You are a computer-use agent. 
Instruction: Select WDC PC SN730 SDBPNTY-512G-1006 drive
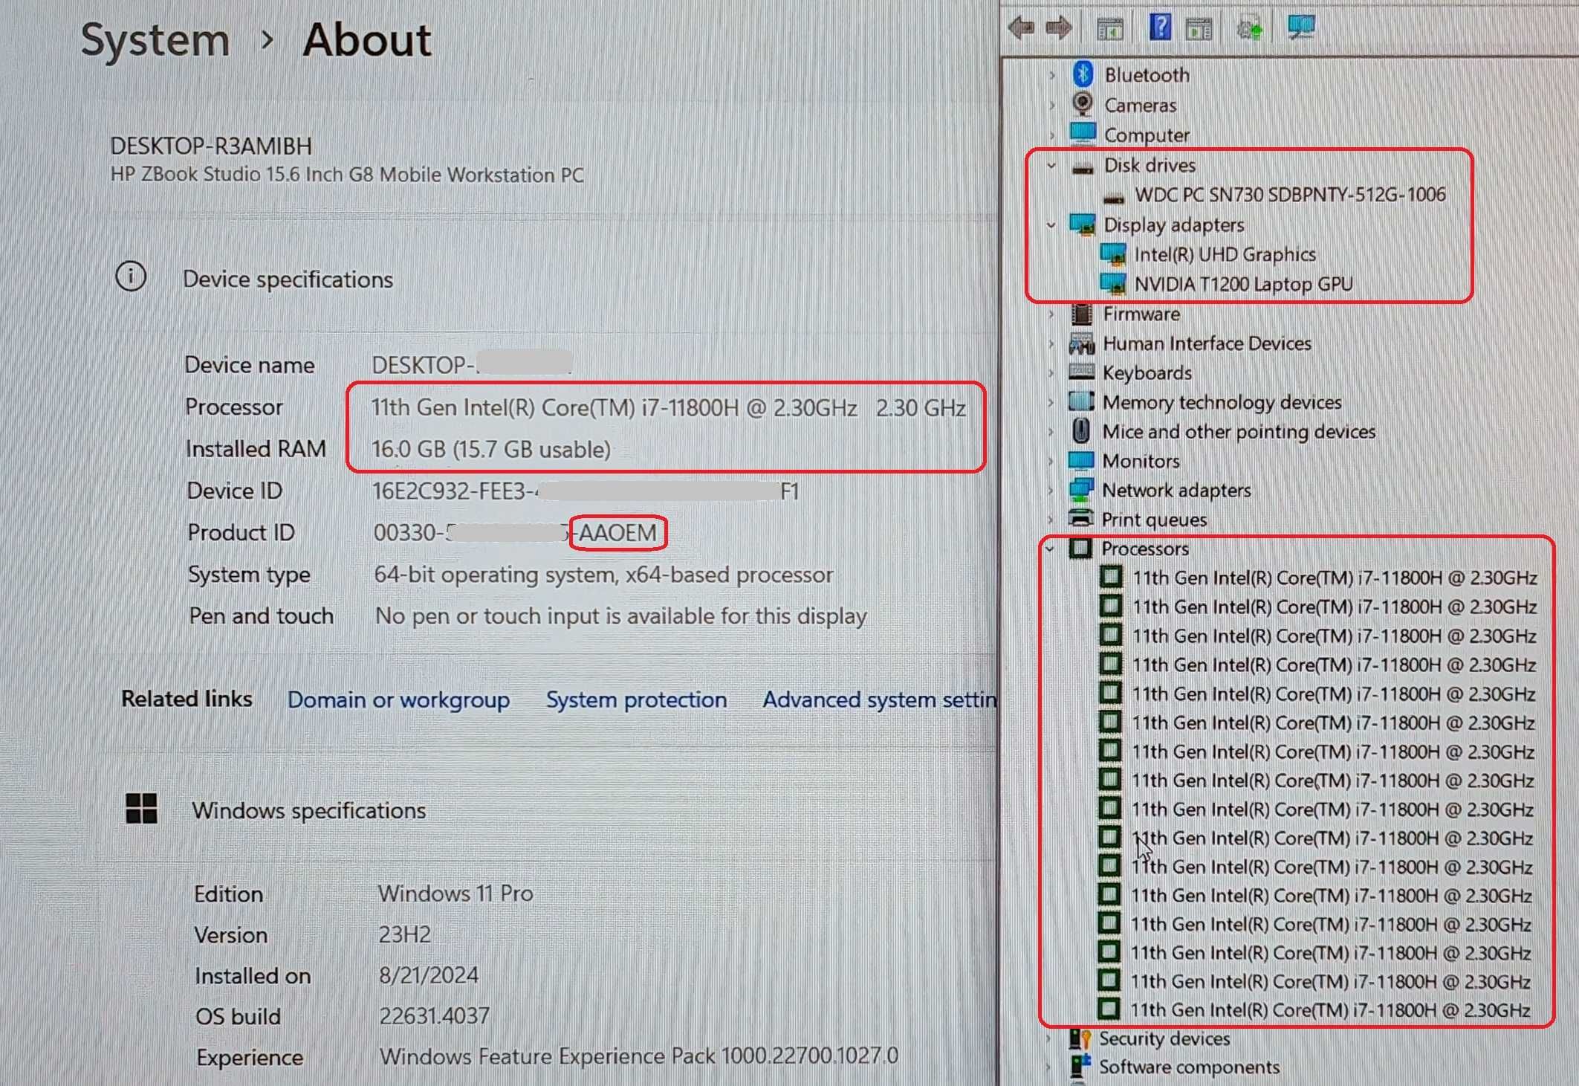point(1290,195)
